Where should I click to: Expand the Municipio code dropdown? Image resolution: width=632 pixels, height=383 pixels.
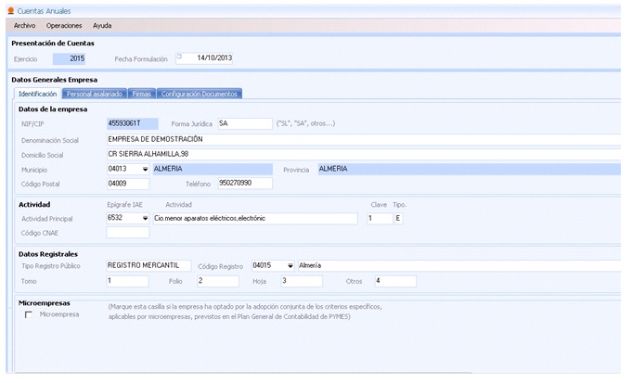145,170
